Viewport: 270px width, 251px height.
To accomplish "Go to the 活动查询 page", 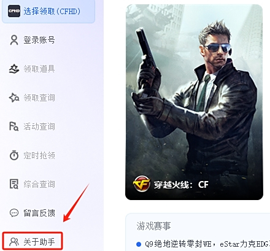I will coord(39,126).
